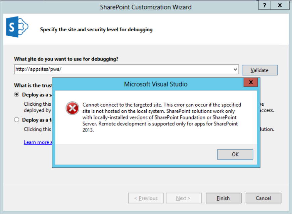Click the wizard help question mark button
The width and height of the screenshot is (292, 214).
[x=264, y=5]
